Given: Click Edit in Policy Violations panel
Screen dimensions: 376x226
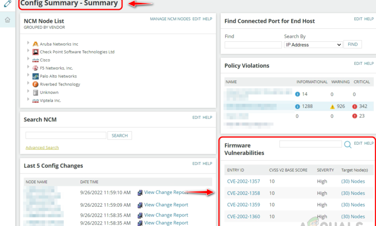Looking at the screenshot, I should coord(358,63).
